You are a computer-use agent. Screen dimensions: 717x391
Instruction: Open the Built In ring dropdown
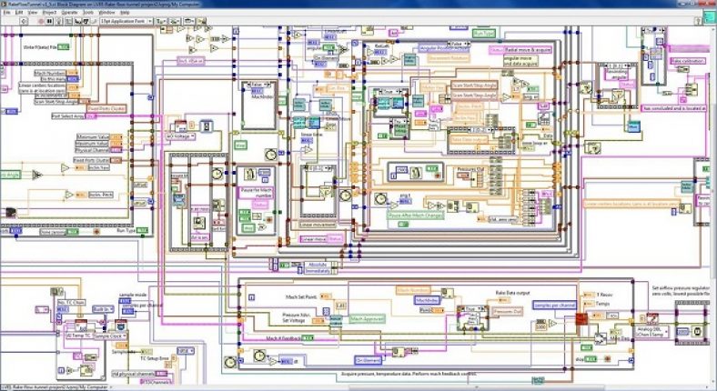(103, 309)
